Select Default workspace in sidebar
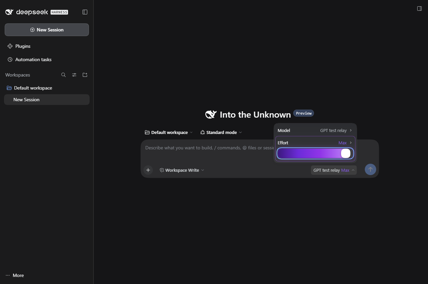428x284 pixels. click(x=47, y=88)
